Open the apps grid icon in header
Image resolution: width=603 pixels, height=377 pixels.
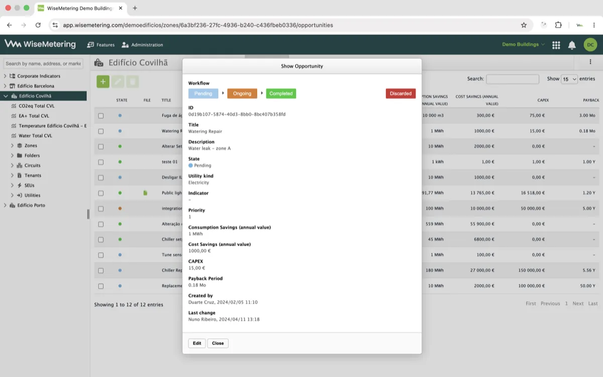click(556, 45)
